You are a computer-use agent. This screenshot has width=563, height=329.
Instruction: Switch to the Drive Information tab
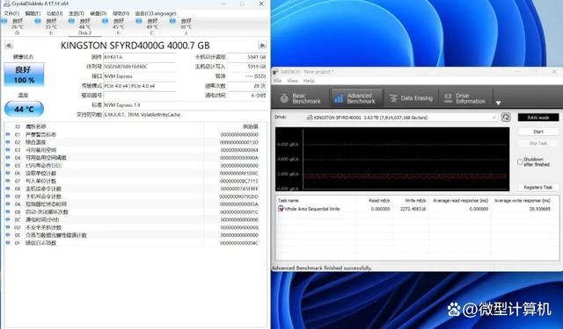pos(465,98)
